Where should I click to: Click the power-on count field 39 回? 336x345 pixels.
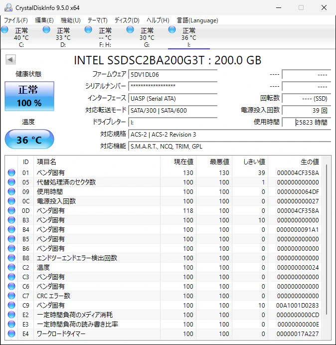point(306,110)
